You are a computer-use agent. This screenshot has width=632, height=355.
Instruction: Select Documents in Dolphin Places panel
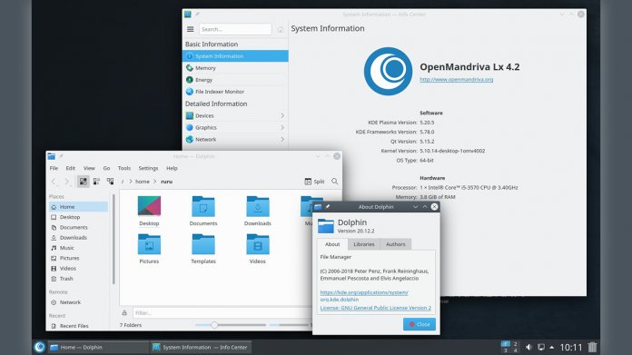click(x=78, y=227)
